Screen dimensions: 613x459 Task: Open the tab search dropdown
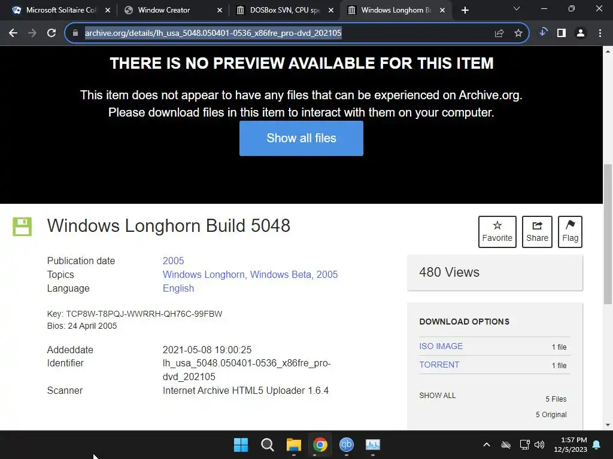click(517, 8)
